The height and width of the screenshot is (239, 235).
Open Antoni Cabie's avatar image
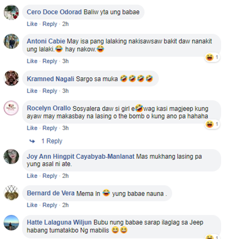[x=11, y=41]
